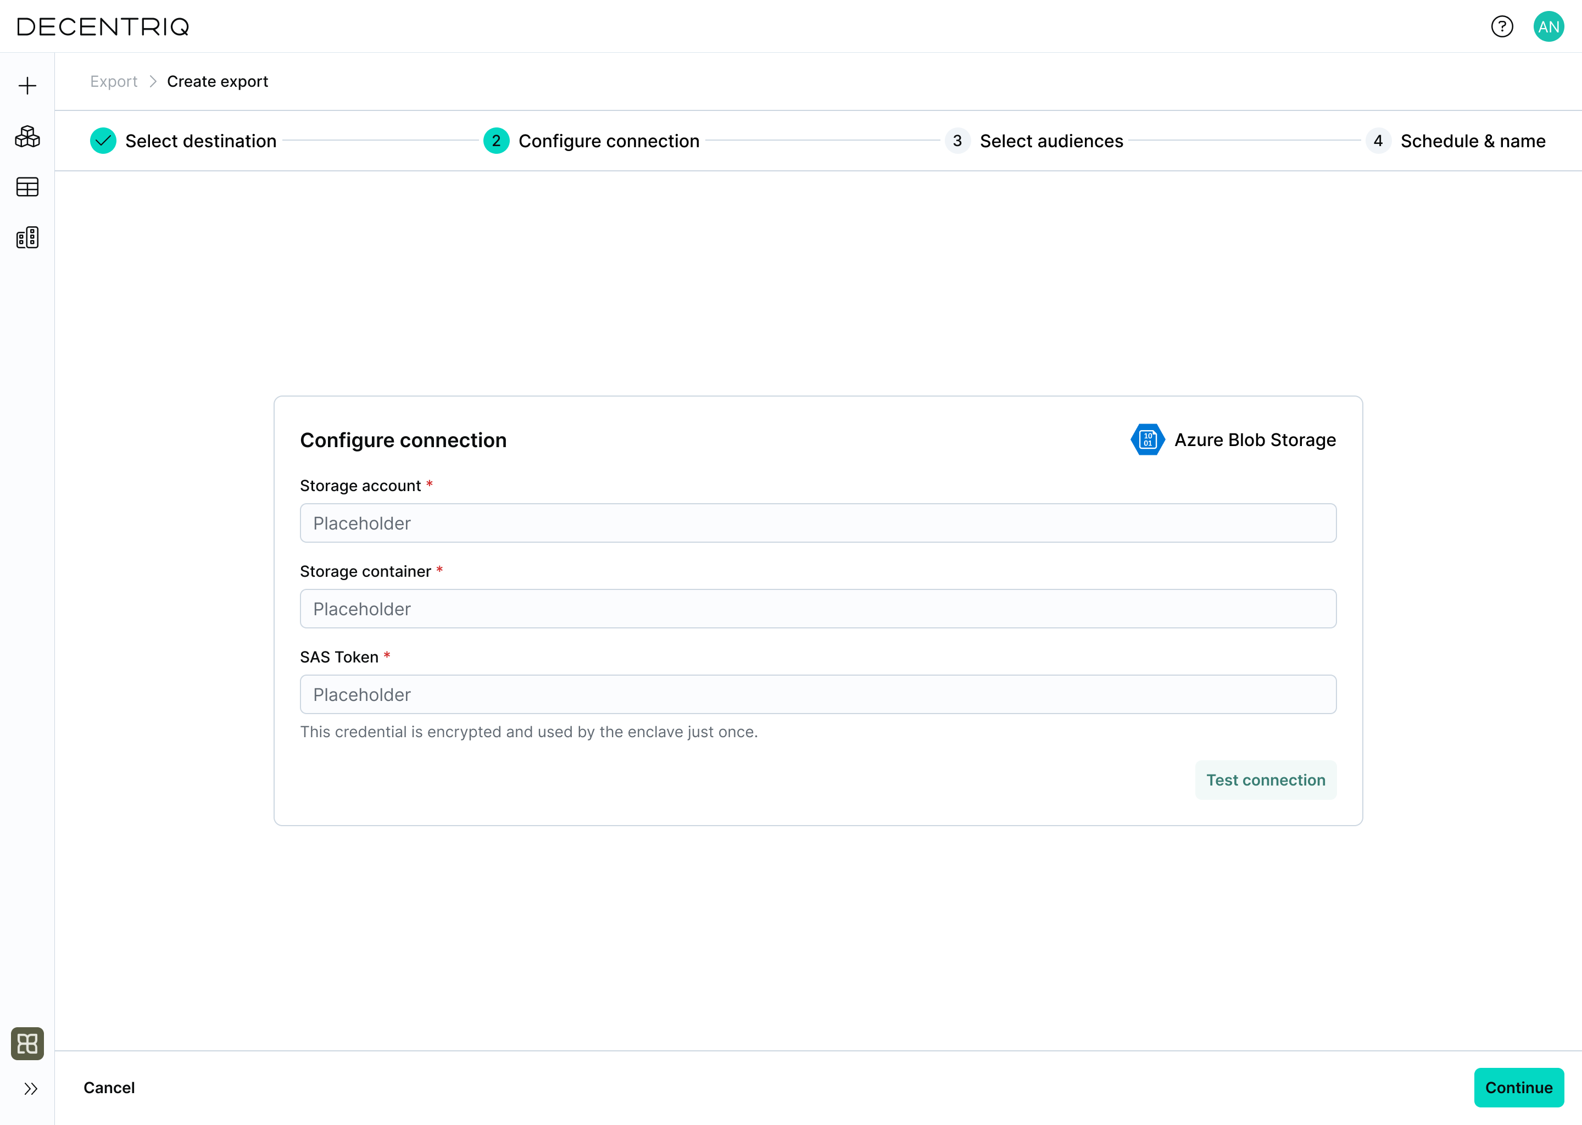The height and width of the screenshot is (1125, 1582).
Task: Click the plus icon in the sidebar
Action: (x=27, y=86)
